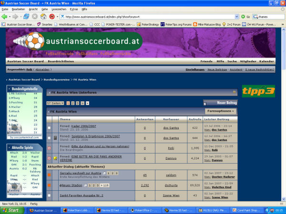Collapse the FK Austria Wien Unterforen section
The height and width of the screenshot is (214, 286).
coord(235,92)
